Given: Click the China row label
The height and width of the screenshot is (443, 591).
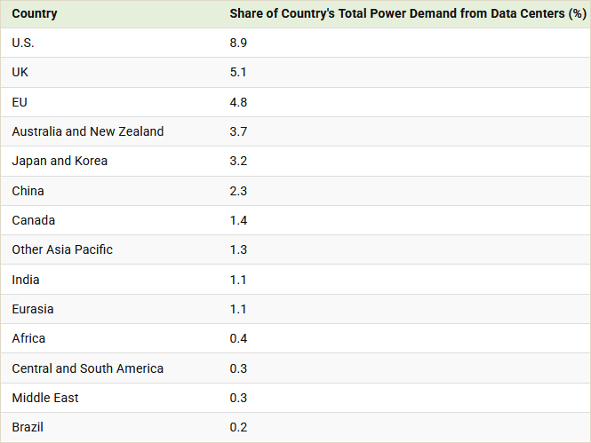Looking at the screenshot, I should tap(28, 191).
